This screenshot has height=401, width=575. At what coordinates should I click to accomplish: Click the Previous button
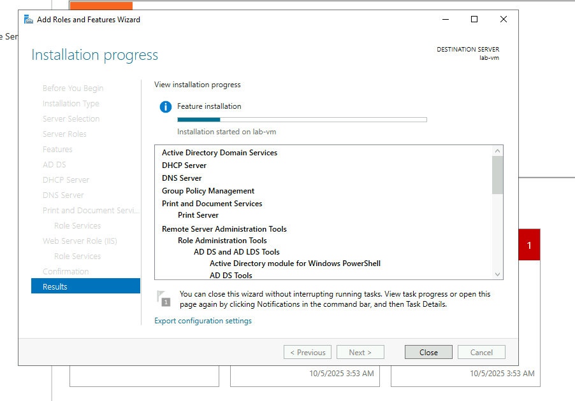(307, 352)
